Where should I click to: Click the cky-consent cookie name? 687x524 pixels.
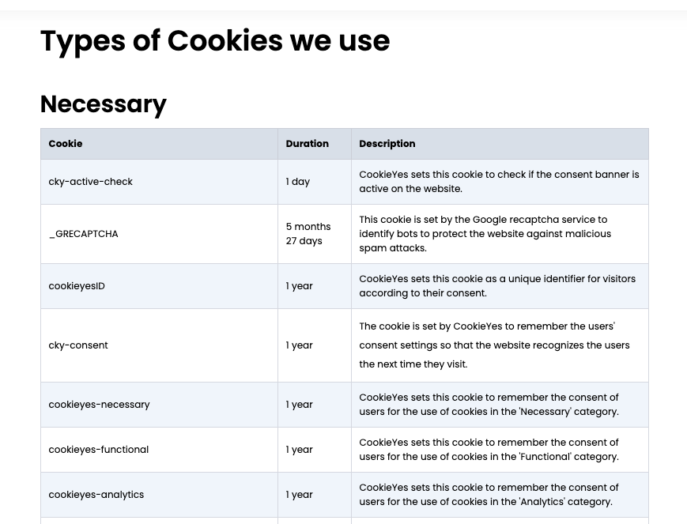[x=78, y=345]
